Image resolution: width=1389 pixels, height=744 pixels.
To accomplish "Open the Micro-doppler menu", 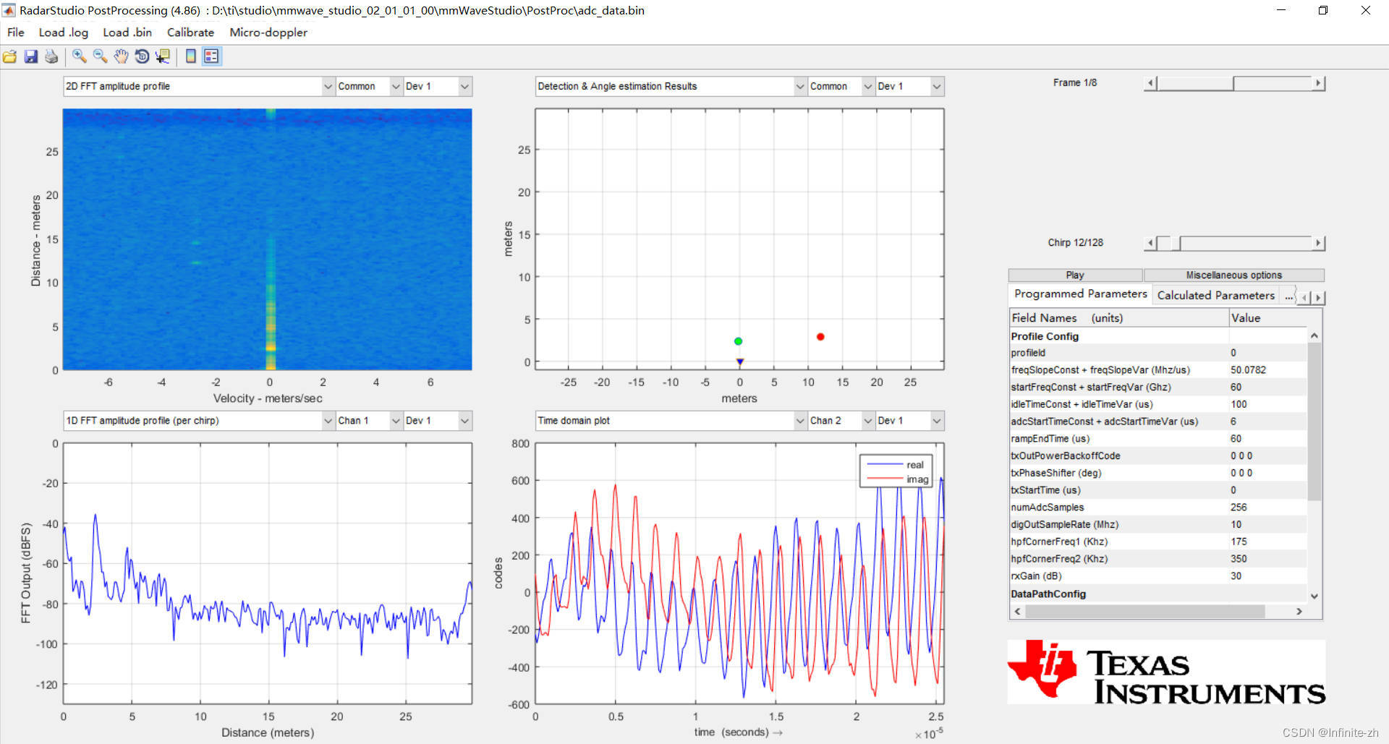I will pyautogui.click(x=268, y=33).
